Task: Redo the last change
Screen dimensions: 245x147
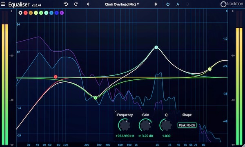Action: (x=76, y=4)
